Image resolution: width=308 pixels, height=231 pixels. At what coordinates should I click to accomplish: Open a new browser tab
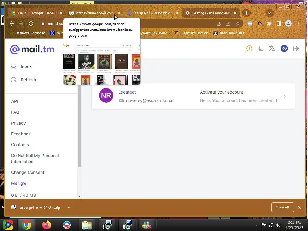246,13
